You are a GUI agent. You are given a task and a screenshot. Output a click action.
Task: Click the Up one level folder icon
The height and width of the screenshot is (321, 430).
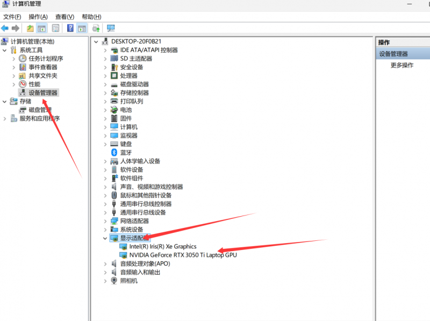(x=30, y=28)
